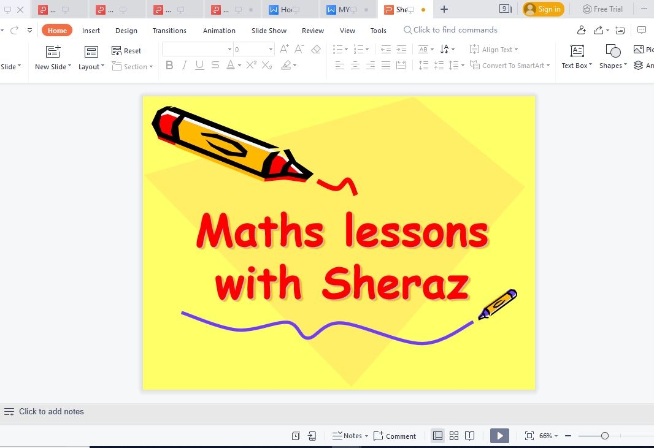The image size is (654, 448).
Task: Open the Tools tab
Action: click(x=379, y=31)
